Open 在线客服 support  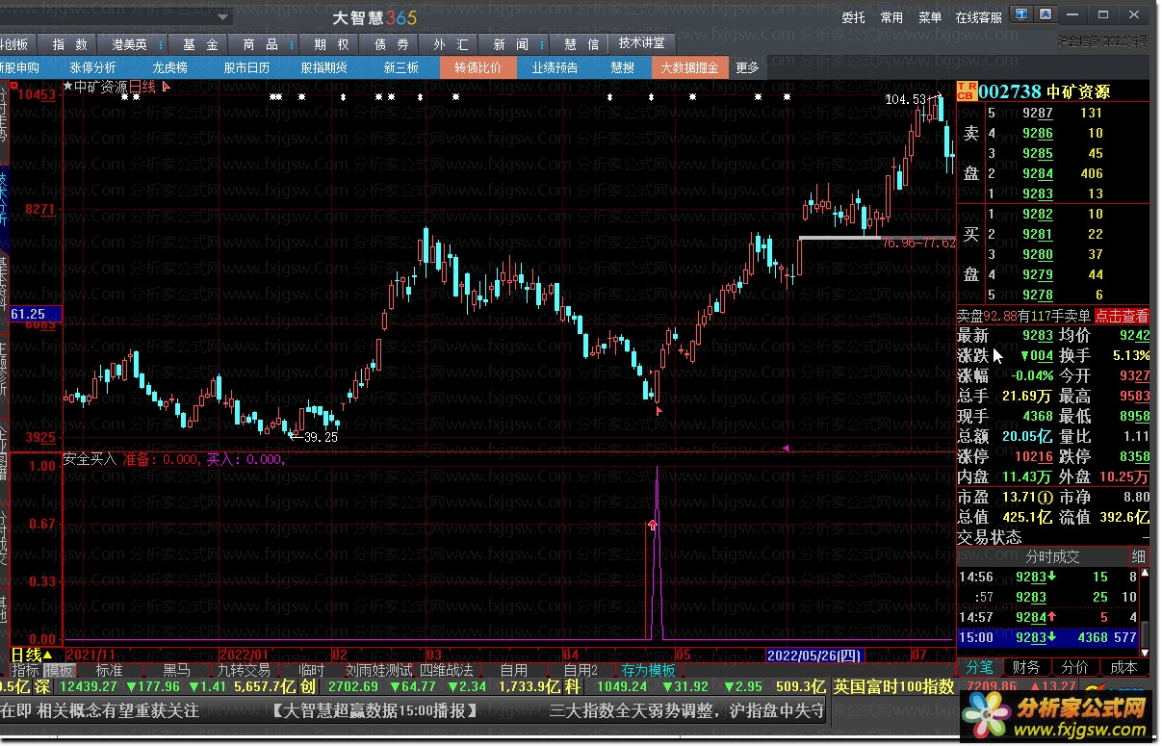[x=978, y=17]
